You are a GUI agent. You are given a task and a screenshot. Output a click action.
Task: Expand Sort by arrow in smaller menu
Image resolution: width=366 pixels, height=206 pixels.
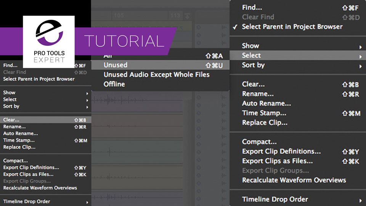pos(87,107)
